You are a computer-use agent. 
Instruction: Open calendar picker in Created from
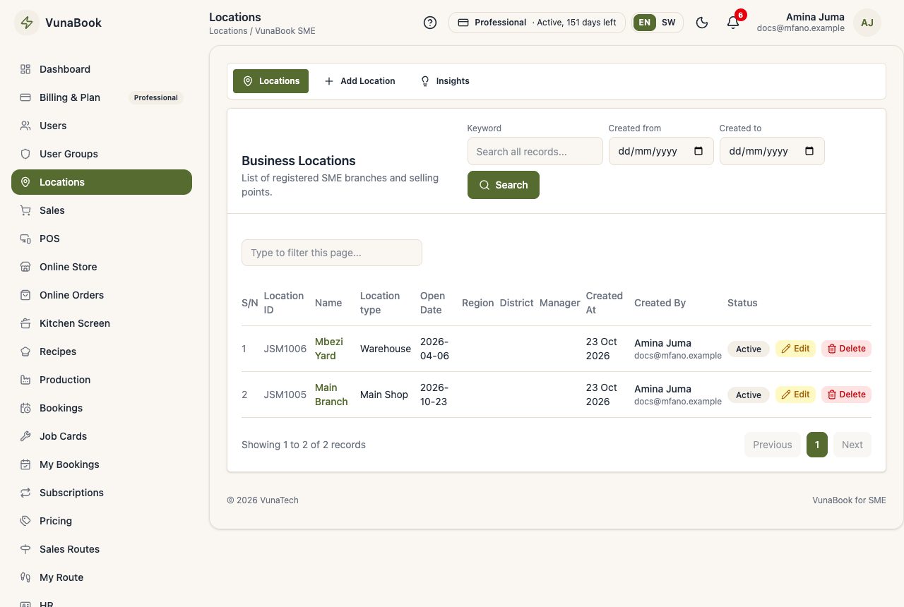[x=698, y=151]
